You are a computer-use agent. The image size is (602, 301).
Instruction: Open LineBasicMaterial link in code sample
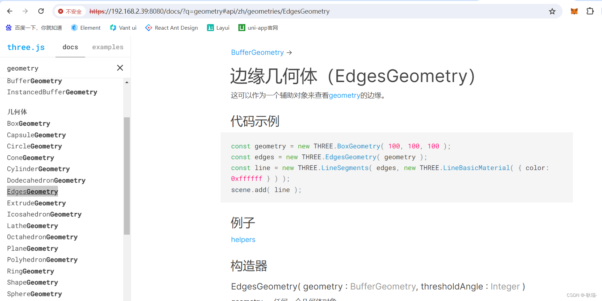[476, 168]
